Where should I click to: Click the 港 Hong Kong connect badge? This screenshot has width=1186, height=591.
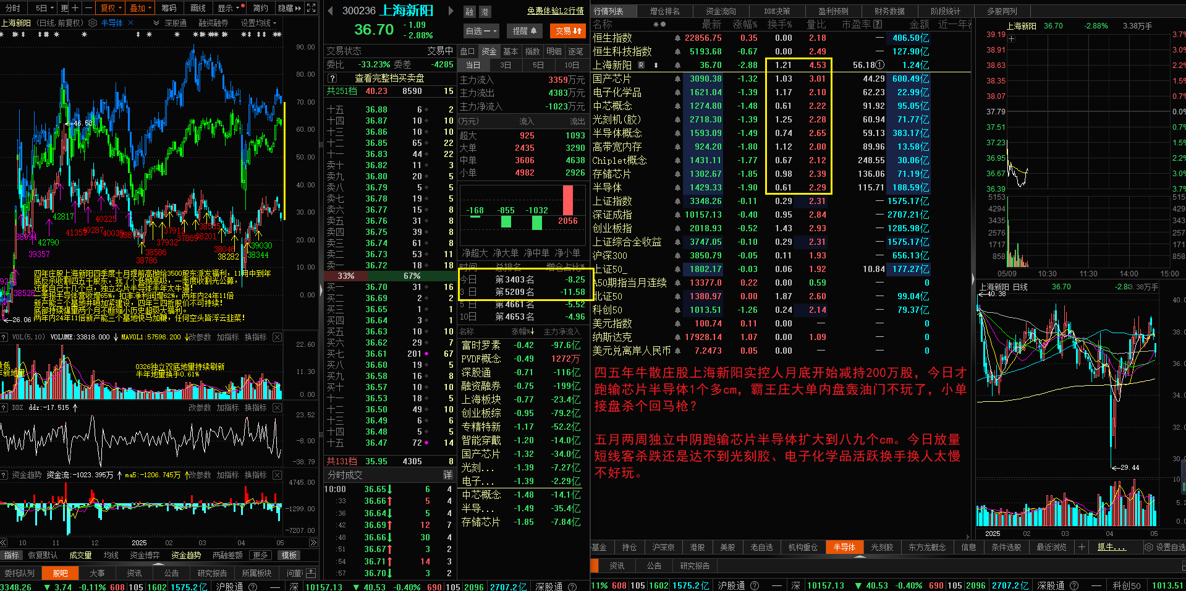pyautogui.click(x=485, y=12)
